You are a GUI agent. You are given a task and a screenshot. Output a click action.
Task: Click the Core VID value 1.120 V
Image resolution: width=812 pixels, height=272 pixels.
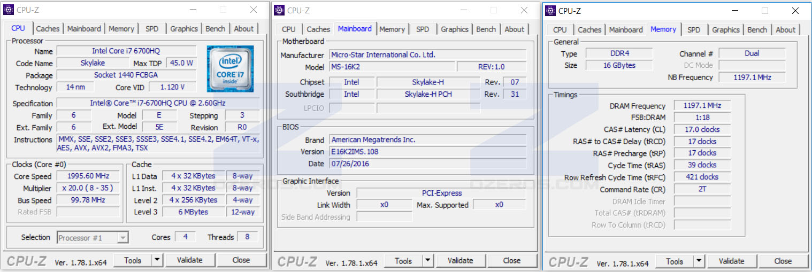pos(172,87)
